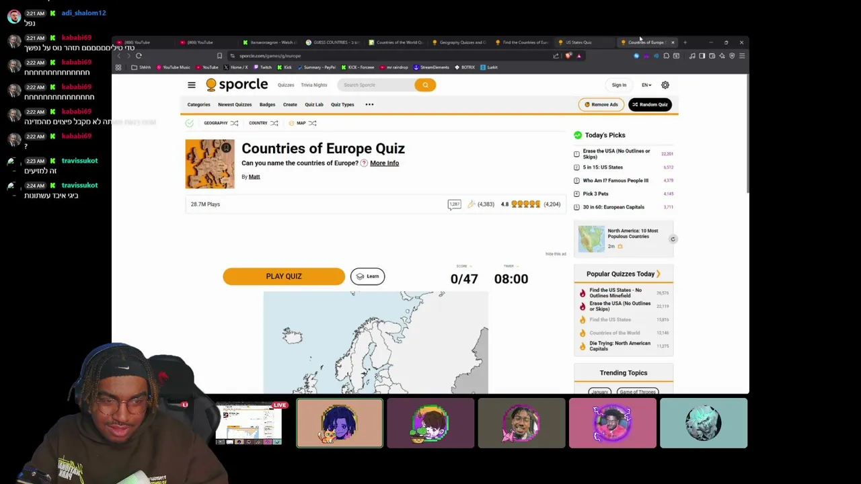Shuffle a random Country quiz
The width and height of the screenshot is (861, 484).
[x=274, y=123]
